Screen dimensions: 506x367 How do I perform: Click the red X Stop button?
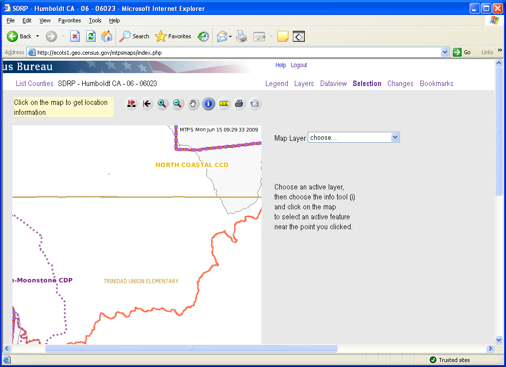[75, 36]
